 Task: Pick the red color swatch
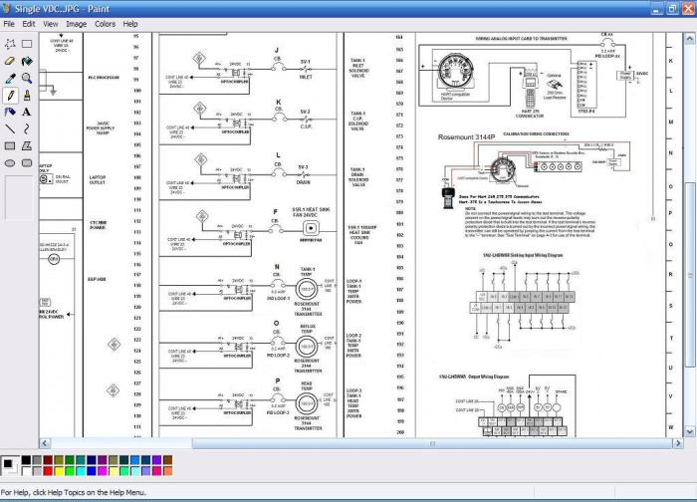tap(48, 470)
